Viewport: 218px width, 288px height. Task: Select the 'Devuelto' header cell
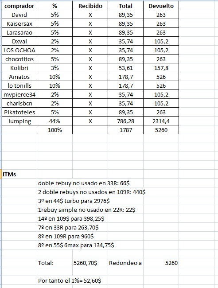[161, 6]
